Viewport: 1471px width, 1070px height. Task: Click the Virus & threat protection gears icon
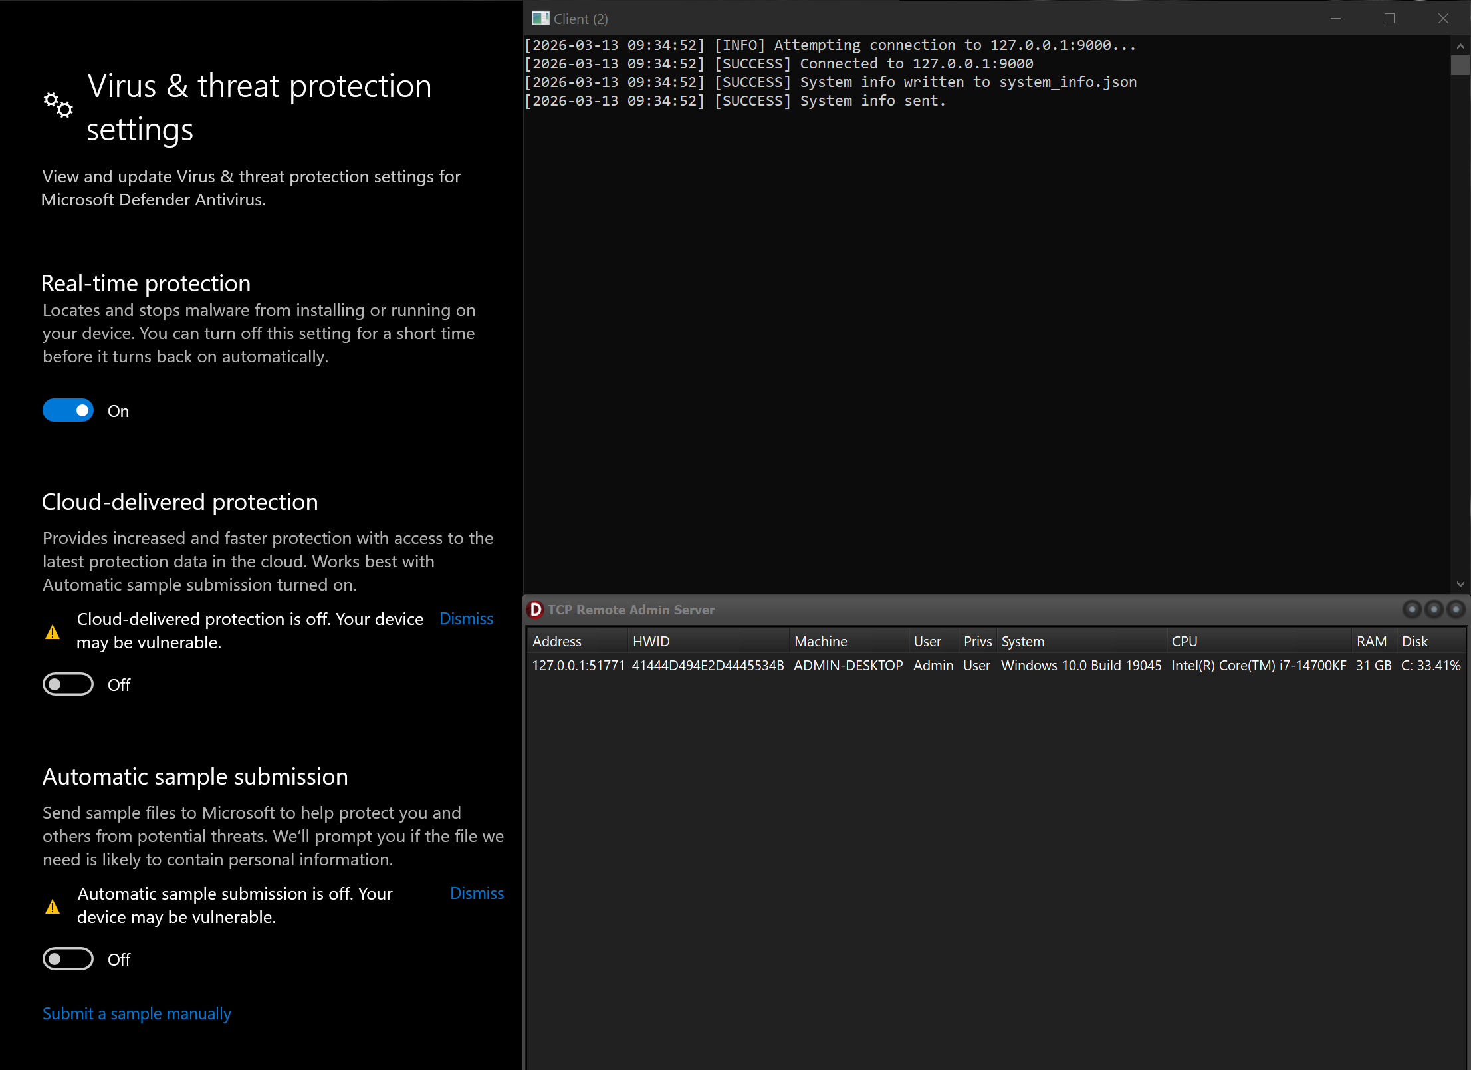click(58, 106)
